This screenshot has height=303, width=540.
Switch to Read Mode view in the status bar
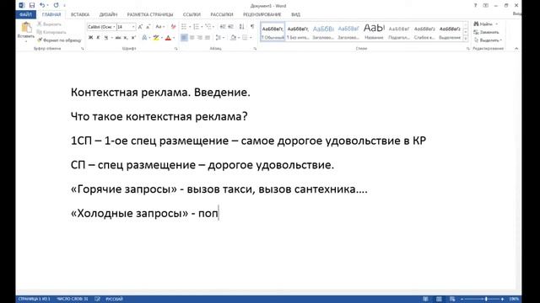point(425,299)
